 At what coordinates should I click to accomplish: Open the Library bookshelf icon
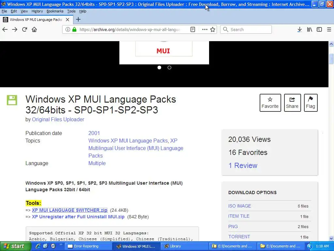[x=310, y=29]
